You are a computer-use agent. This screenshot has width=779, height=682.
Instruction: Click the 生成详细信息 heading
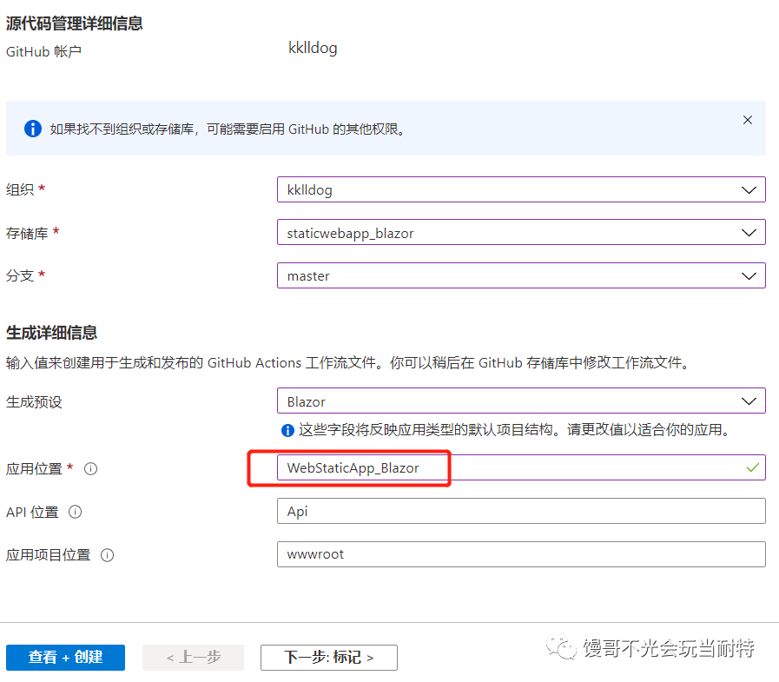point(51,333)
